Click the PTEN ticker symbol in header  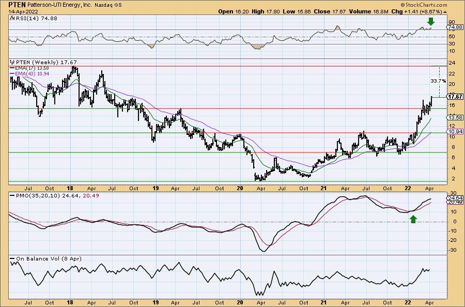tap(17, 5)
